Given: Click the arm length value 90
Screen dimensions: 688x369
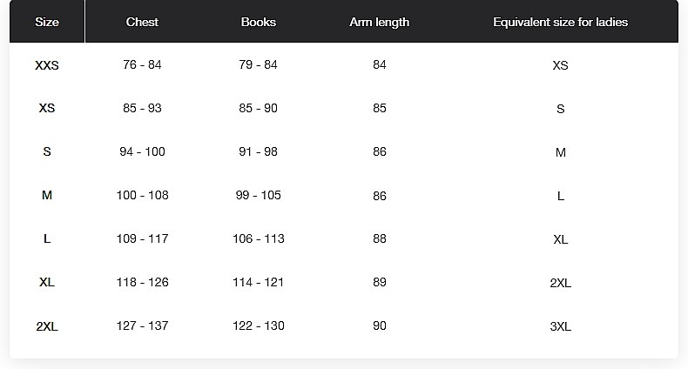Looking at the screenshot, I should pyautogui.click(x=380, y=325).
